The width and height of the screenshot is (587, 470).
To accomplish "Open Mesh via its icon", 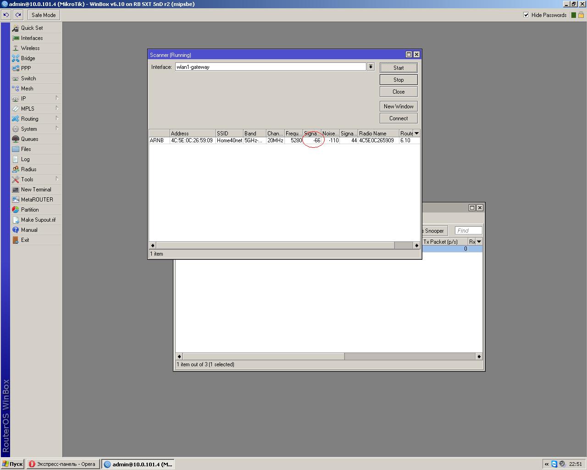I will (x=16, y=89).
